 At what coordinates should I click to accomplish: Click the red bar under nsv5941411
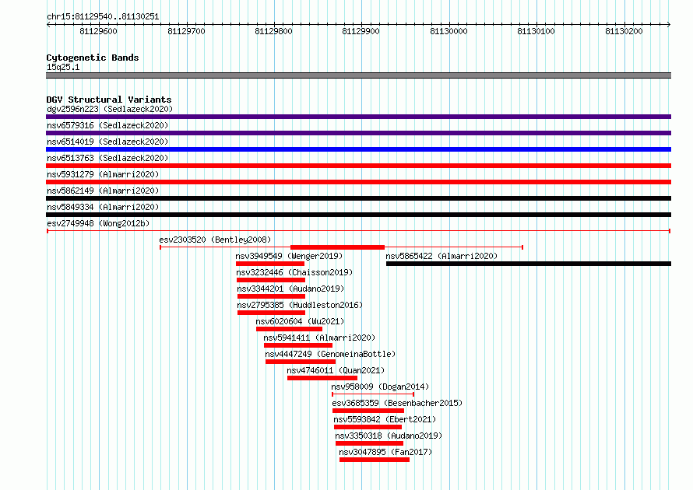[x=298, y=345]
